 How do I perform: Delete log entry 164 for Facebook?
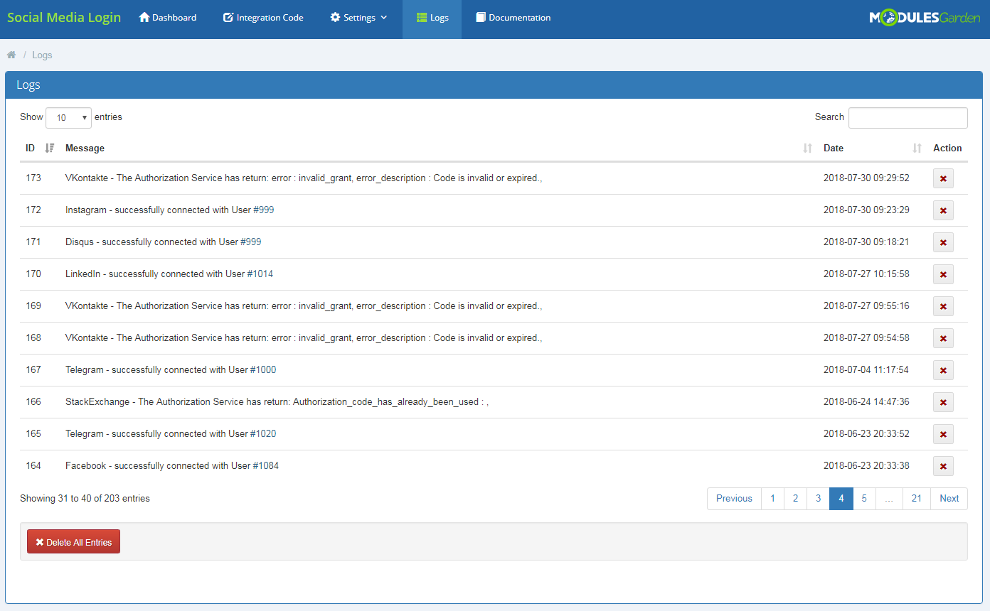click(x=943, y=466)
